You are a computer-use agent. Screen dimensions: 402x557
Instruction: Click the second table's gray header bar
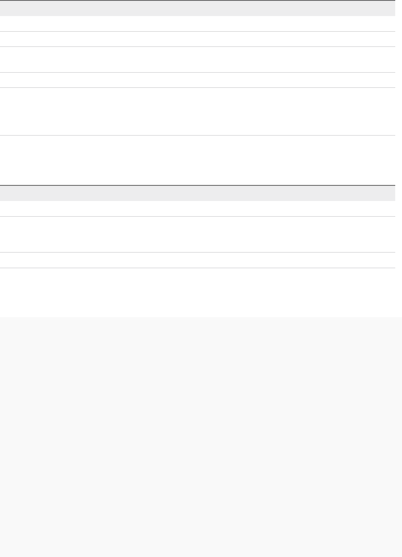(x=198, y=193)
